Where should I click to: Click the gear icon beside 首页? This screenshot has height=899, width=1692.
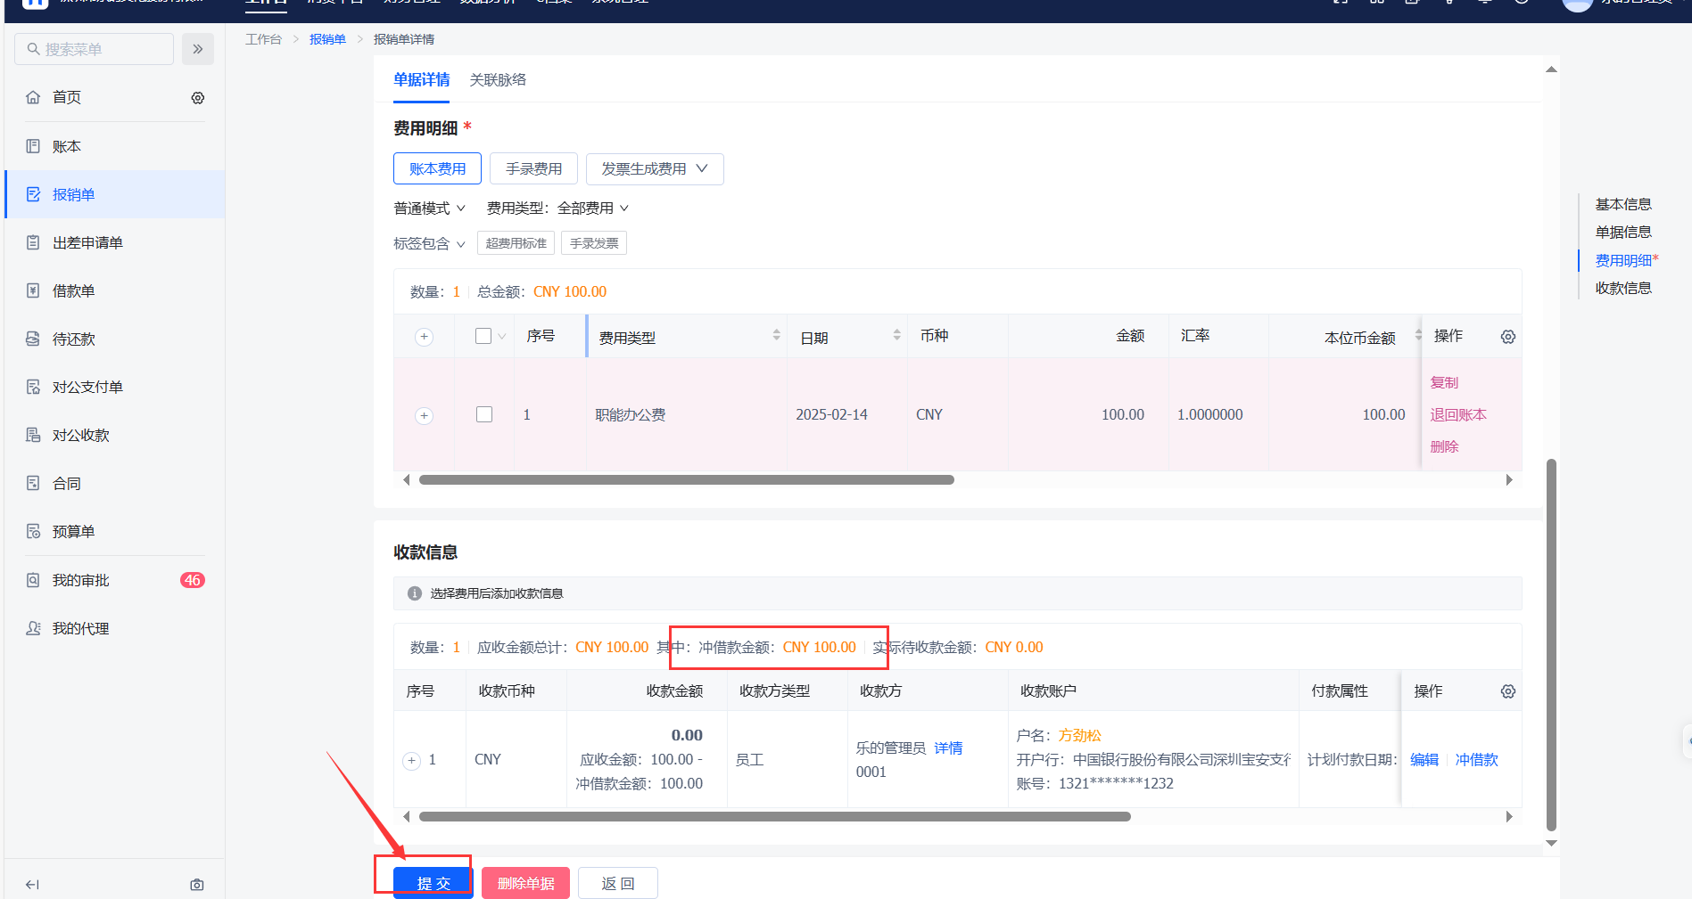(198, 98)
